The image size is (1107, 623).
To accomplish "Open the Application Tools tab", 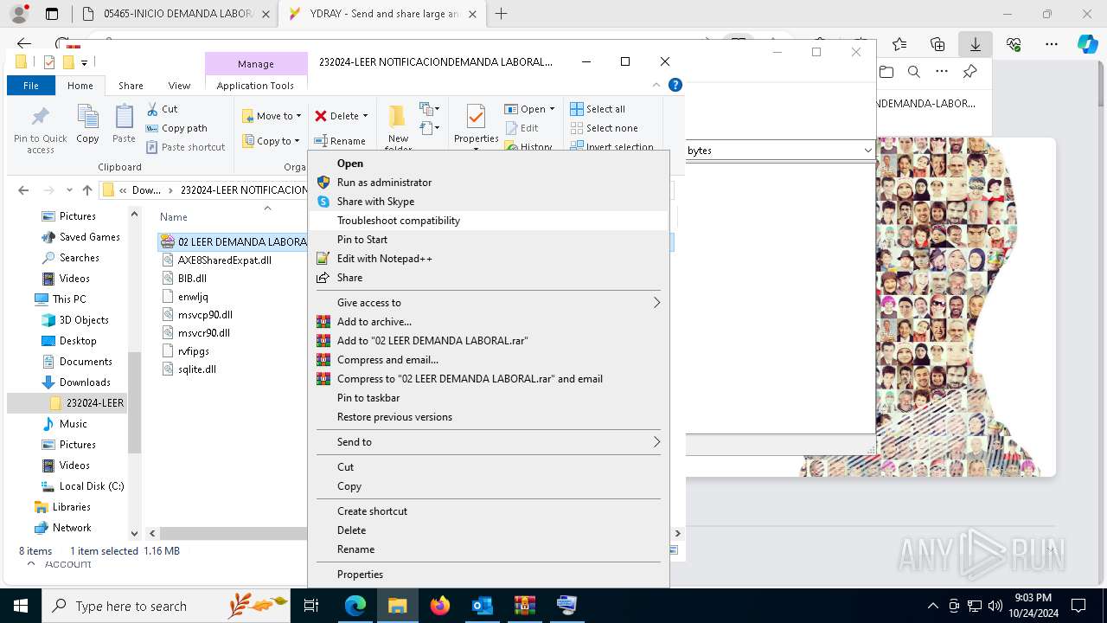I will pos(255,86).
